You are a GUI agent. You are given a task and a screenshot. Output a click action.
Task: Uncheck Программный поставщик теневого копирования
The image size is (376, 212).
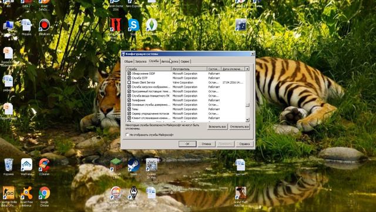click(x=129, y=91)
